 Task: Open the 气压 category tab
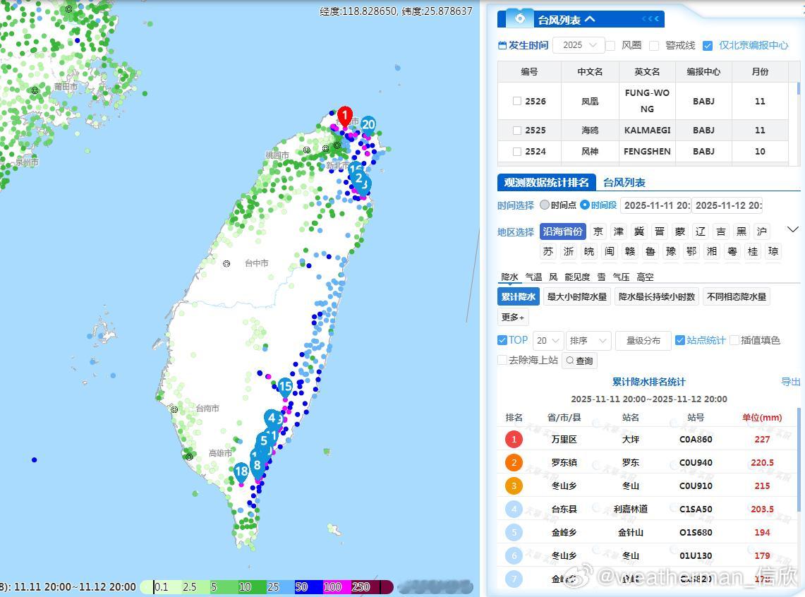[x=621, y=277]
